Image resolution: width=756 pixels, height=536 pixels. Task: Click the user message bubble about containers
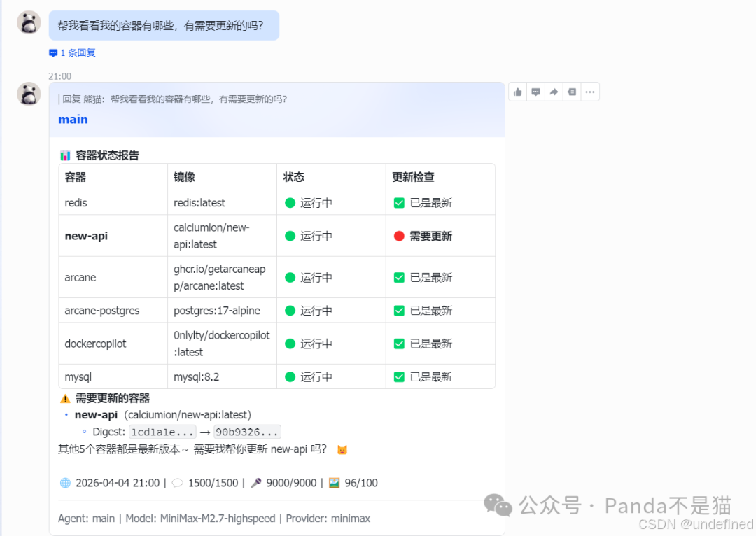point(164,26)
